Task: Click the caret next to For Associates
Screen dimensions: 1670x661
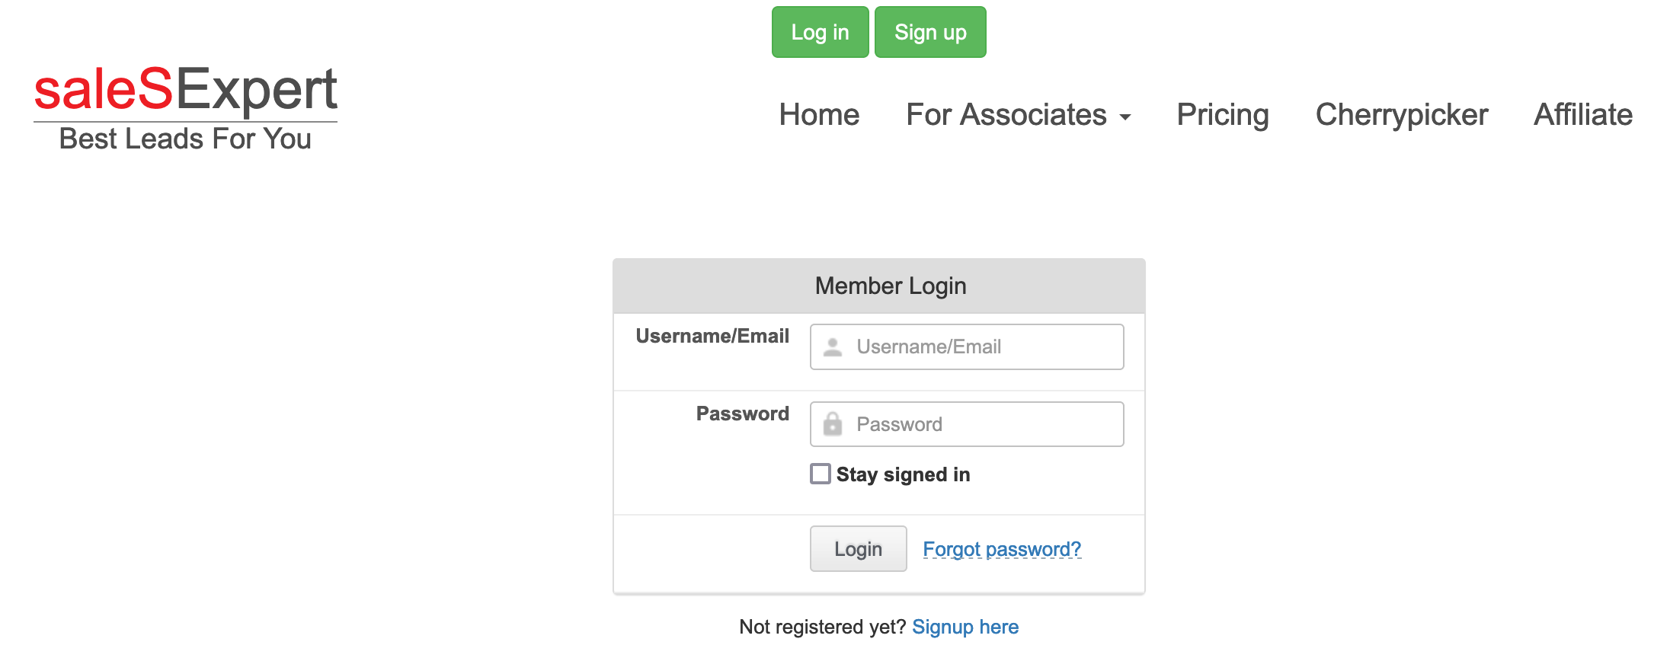Action: [1127, 117]
